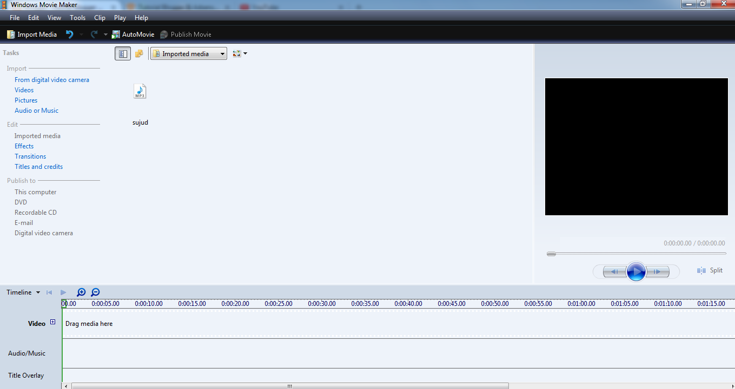
Task: Click the Audio or Music import link
Action: point(36,111)
